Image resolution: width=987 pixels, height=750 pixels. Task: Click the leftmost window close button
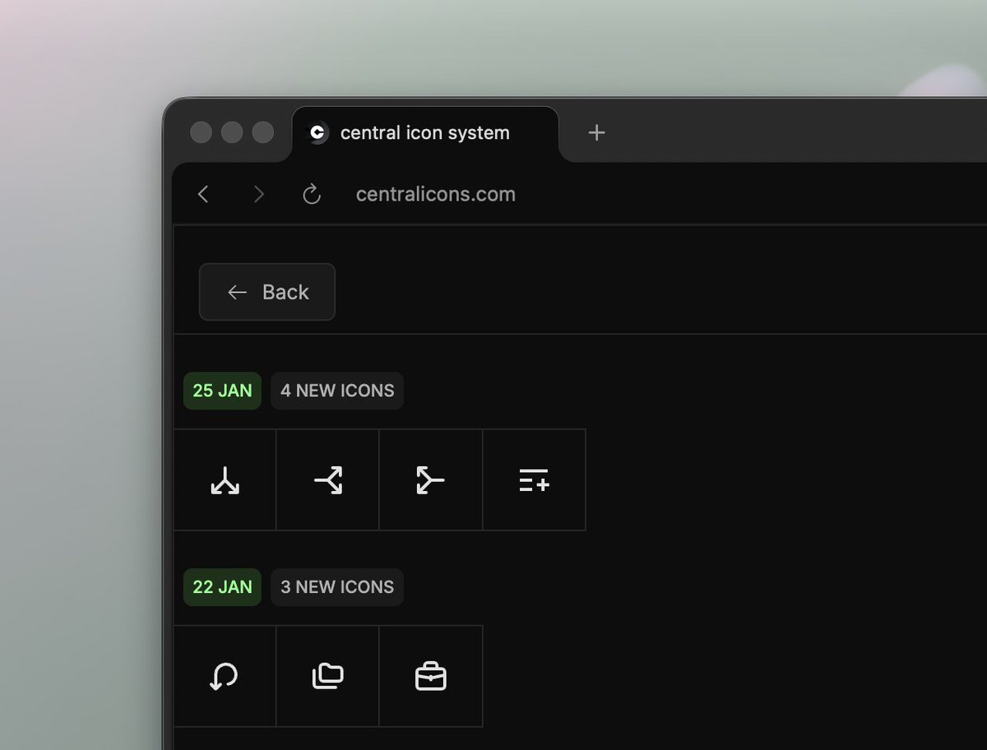pos(201,132)
